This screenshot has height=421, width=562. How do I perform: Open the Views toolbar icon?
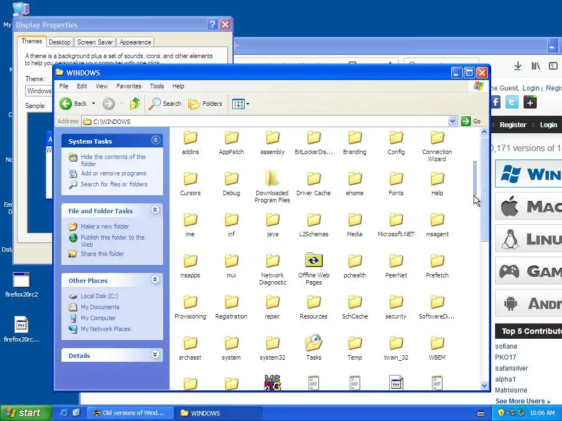coord(238,104)
